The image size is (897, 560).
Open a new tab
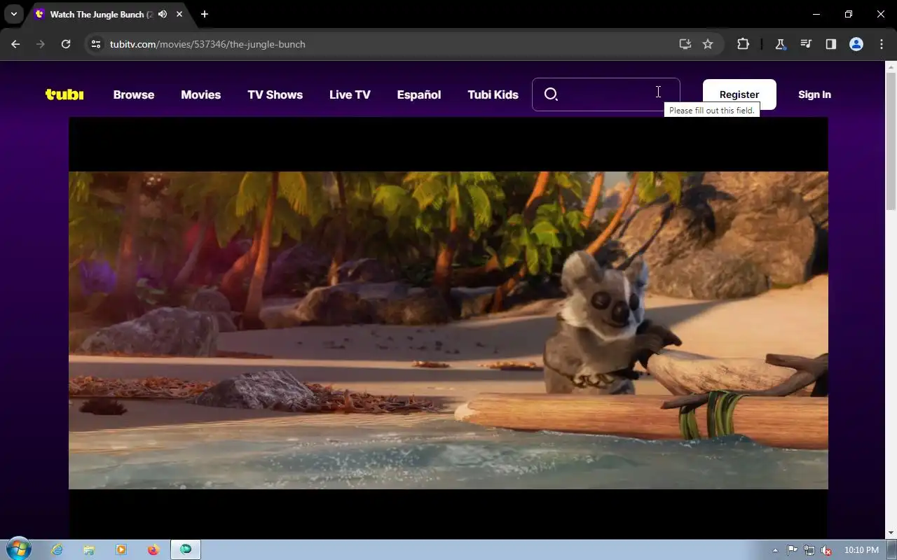coord(205,14)
